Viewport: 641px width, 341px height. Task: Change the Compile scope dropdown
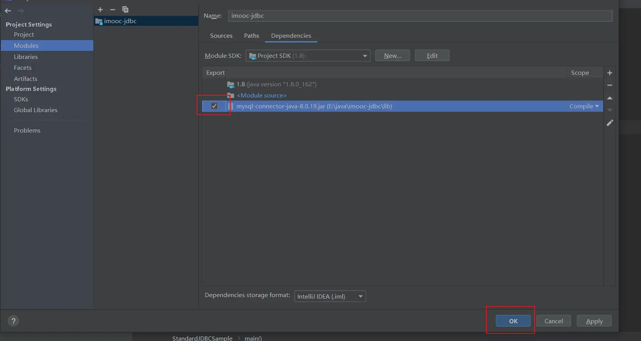coord(584,106)
